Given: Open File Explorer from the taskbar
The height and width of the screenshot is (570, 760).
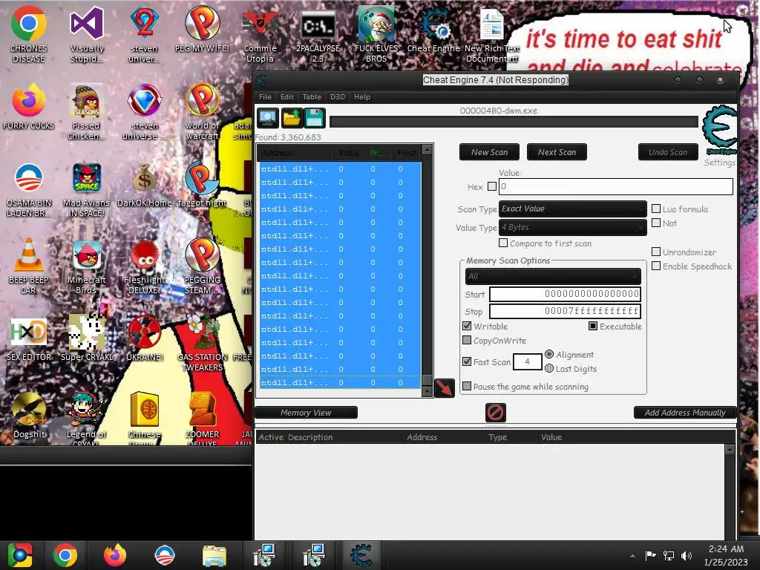Looking at the screenshot, I should 214,555.
